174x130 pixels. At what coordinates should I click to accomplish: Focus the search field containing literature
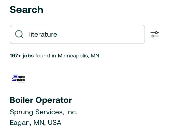(77, 34)
